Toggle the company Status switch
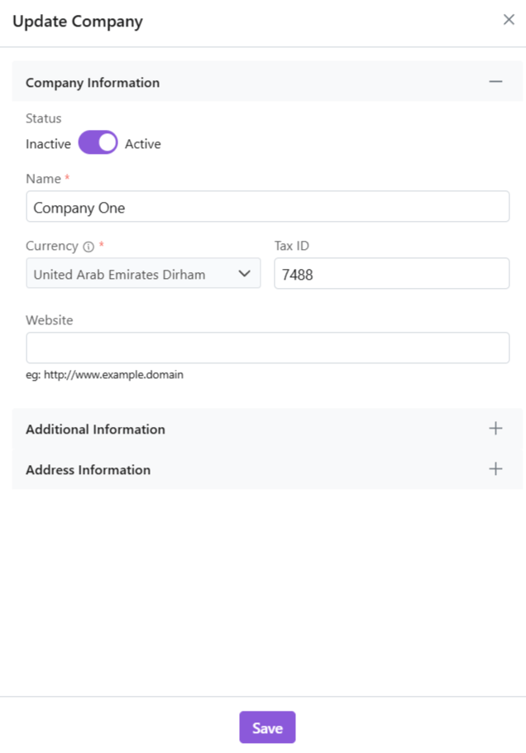 (x=98, y=143)
